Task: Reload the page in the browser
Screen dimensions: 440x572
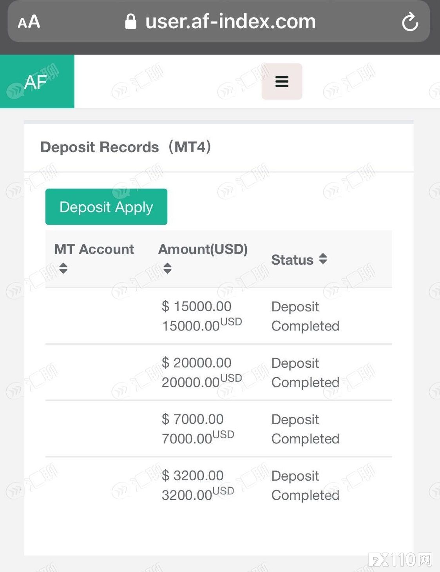Action: pyautogui.click(x=410, y=22)
